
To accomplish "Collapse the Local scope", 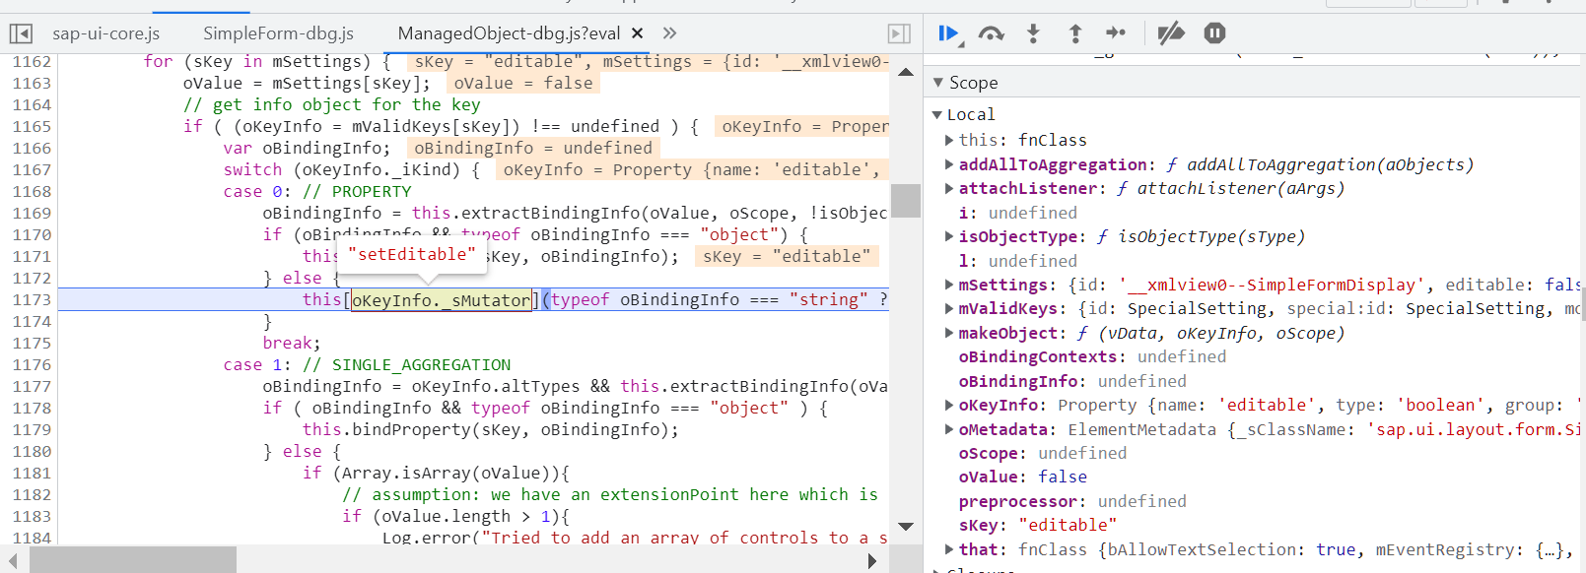I will click(x=937, y=114).
